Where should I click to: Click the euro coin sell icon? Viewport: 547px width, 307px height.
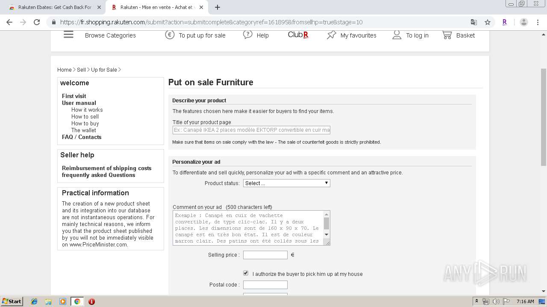pos(170,35)
